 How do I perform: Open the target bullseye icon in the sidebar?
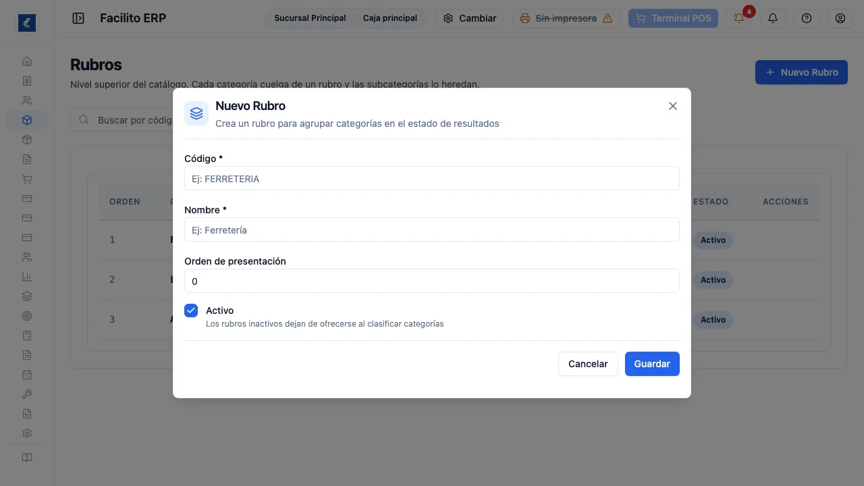point(27,316)
